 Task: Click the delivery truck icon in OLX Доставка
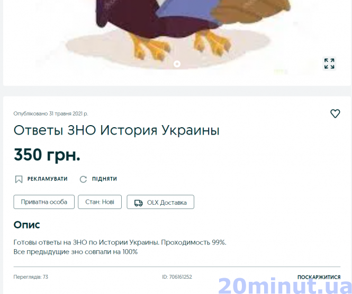click(x=138, y=203)
